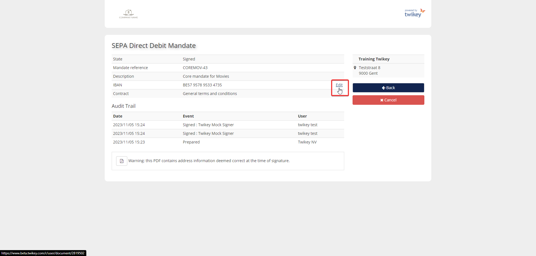The image size is (536, 256).
Task: Click the PDF address warning text
Action: coord(209,161)
